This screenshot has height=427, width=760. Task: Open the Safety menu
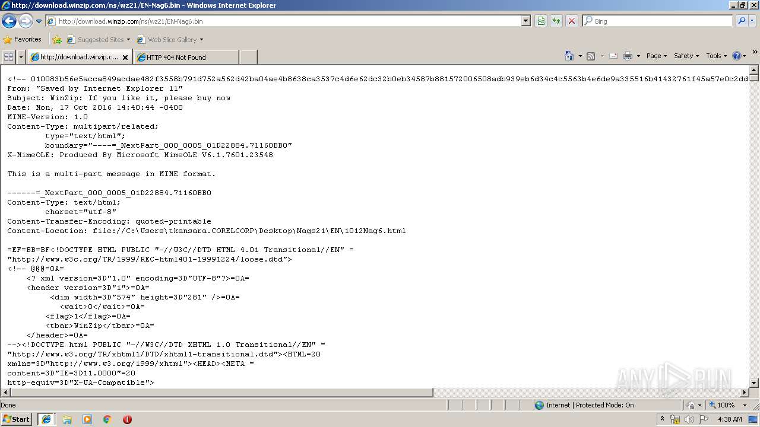[686, 56]
